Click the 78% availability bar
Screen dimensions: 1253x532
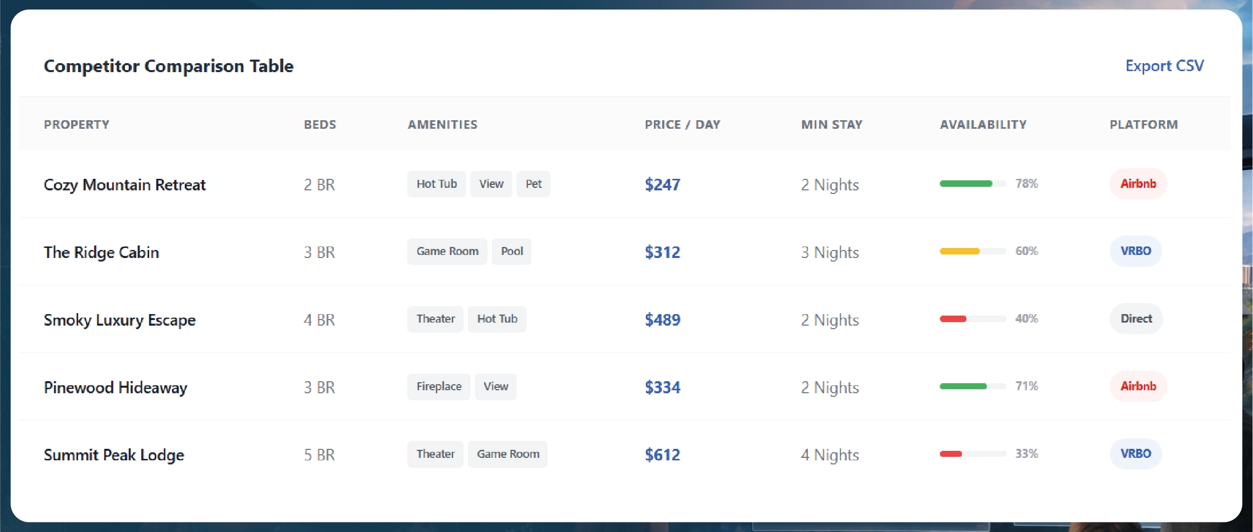pos(972,184)
